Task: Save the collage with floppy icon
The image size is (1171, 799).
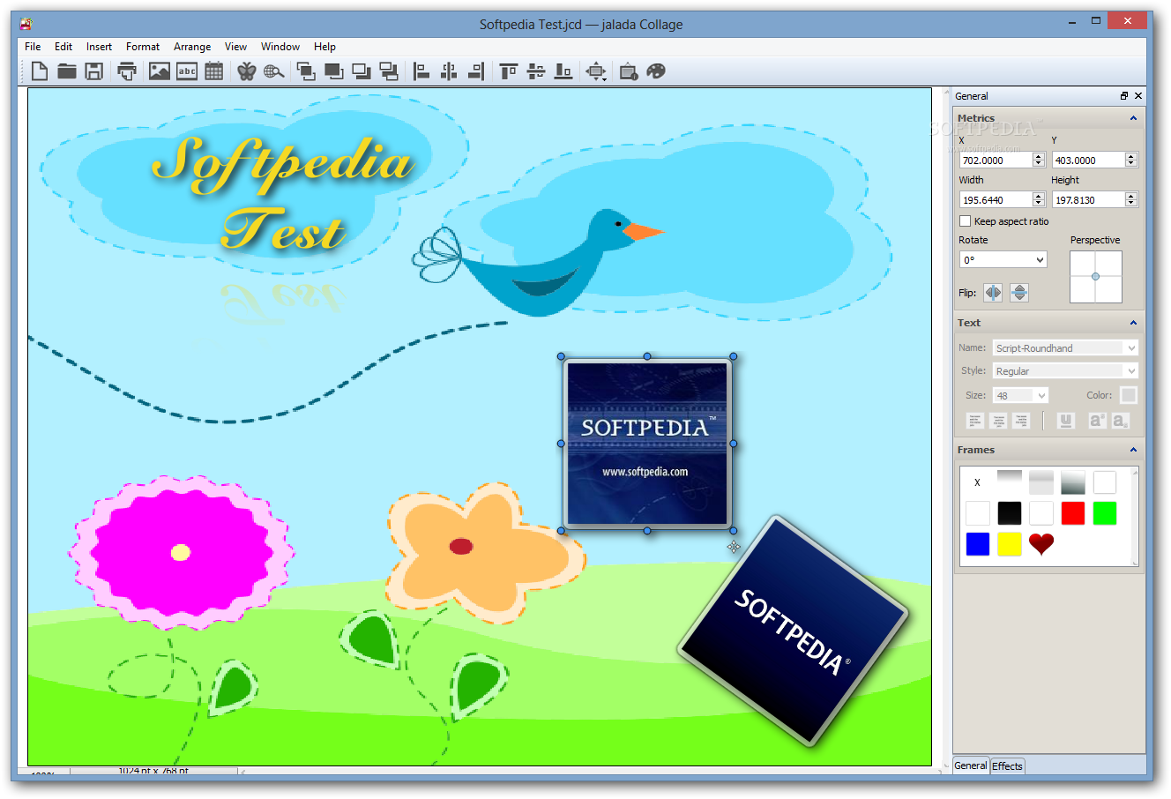Action: (x=94, y=71)
